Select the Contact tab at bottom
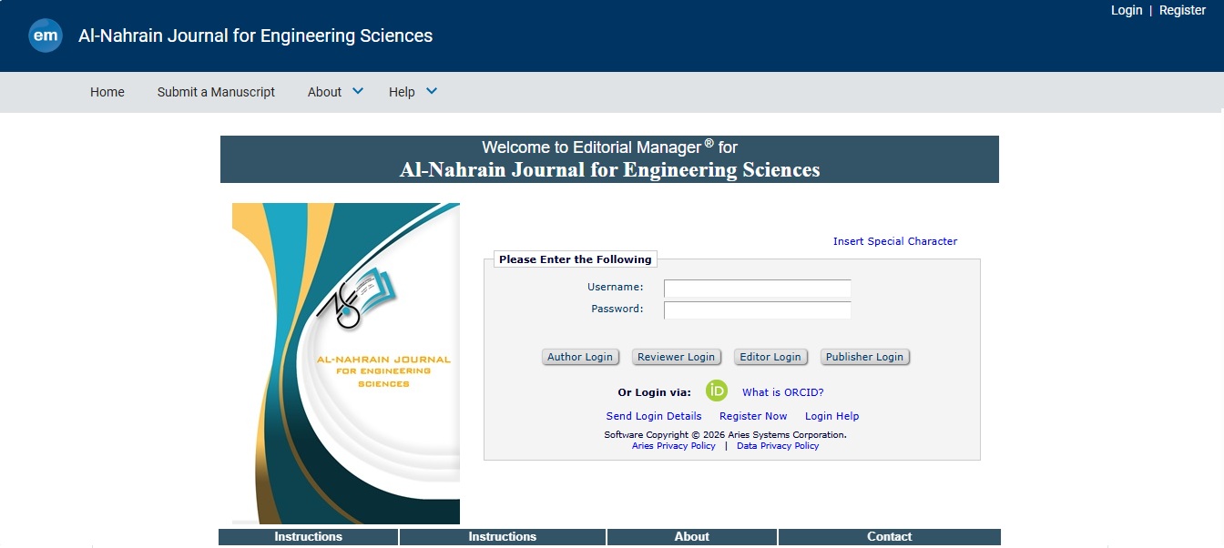This screenshot has height=548, width=1224. [x=889, y=537]
